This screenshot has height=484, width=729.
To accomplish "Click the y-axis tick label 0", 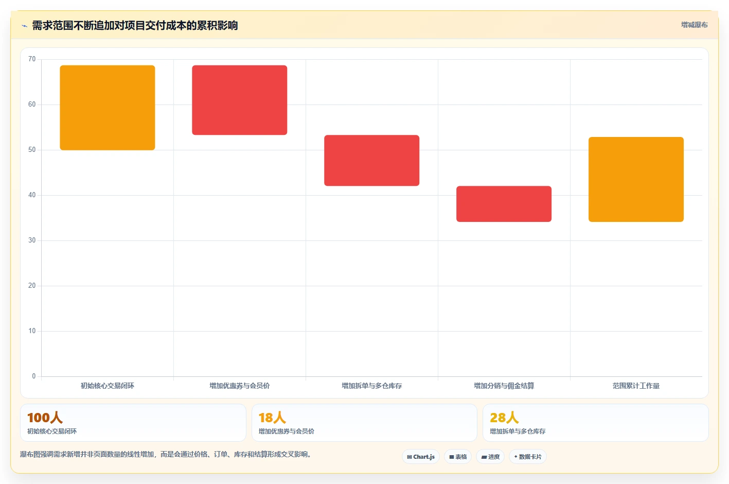I will coord(34,376).
